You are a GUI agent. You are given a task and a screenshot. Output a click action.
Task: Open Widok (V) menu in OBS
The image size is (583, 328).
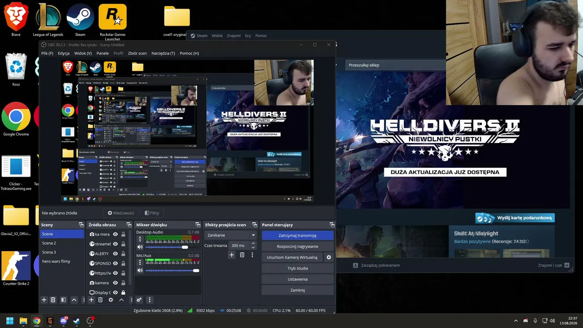pyautogui.click(x=83, y=53)
